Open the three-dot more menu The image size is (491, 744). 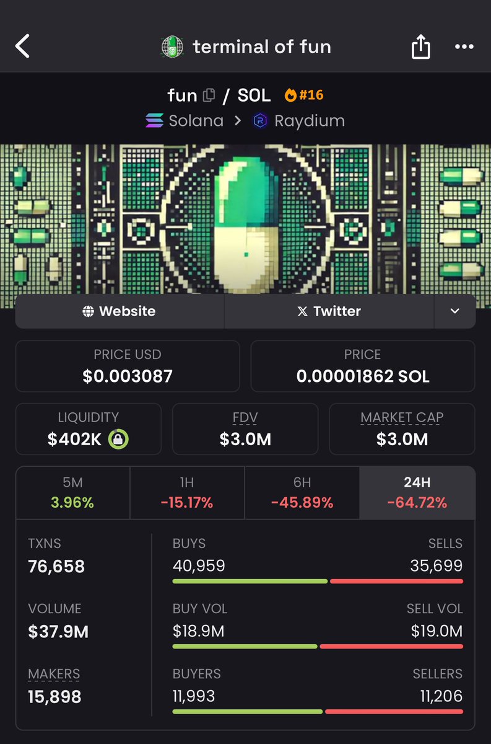(x=464, y=46)
